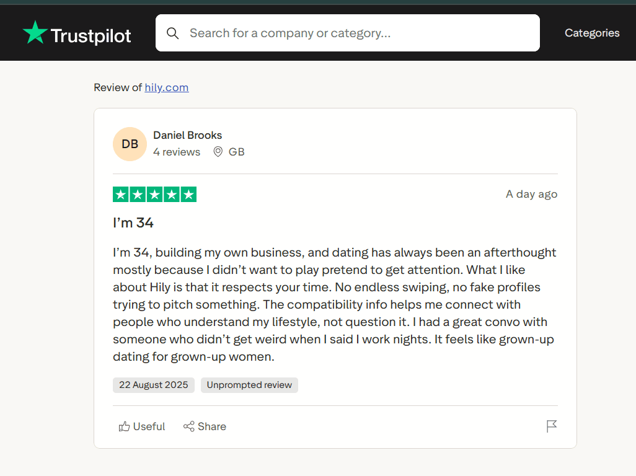Click the Trustpilot star logo
636x476 pixels.
[x=35, y=33]
